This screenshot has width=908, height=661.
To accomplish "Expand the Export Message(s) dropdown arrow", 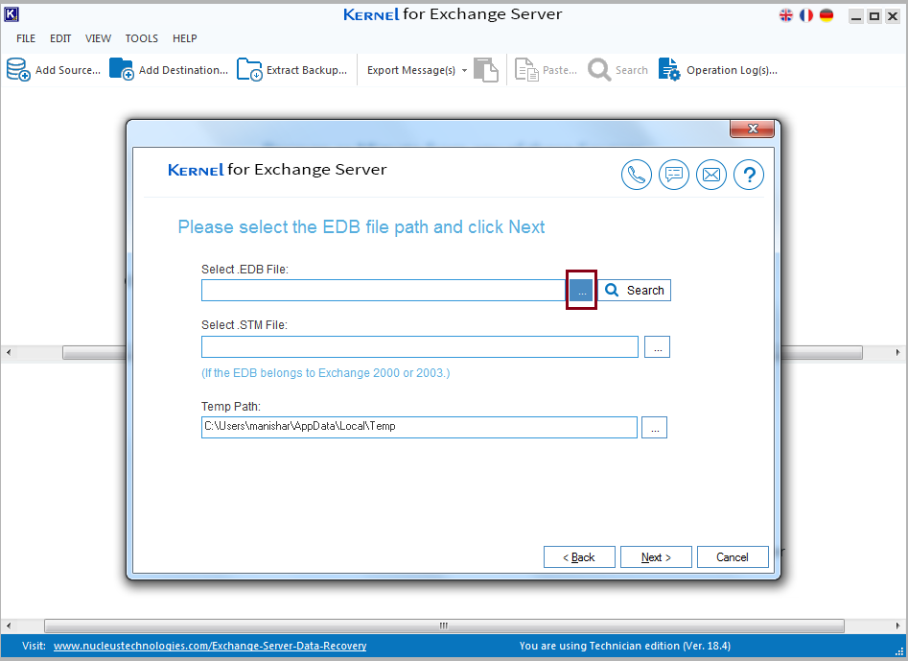I will [464, 71].
